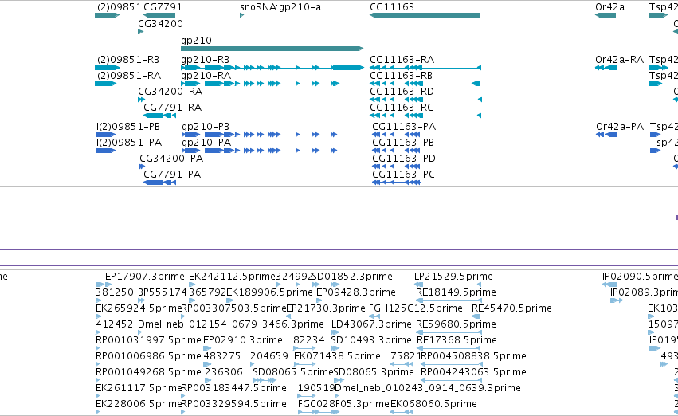This screenshot has height=416, width=678.
Task: Select the CG34200-RA transcript label
Action: tap(170, 92)
